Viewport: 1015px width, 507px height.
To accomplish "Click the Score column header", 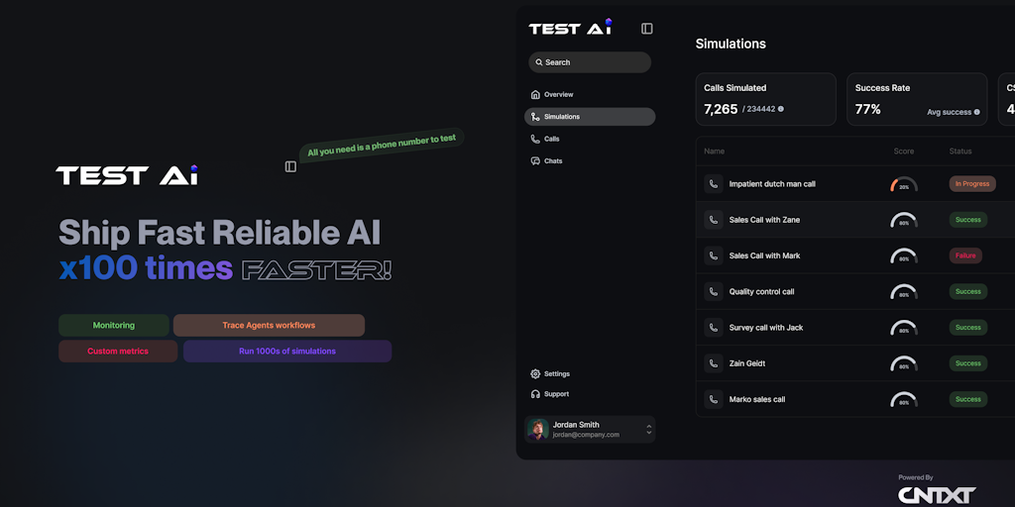I will point(904,152).
